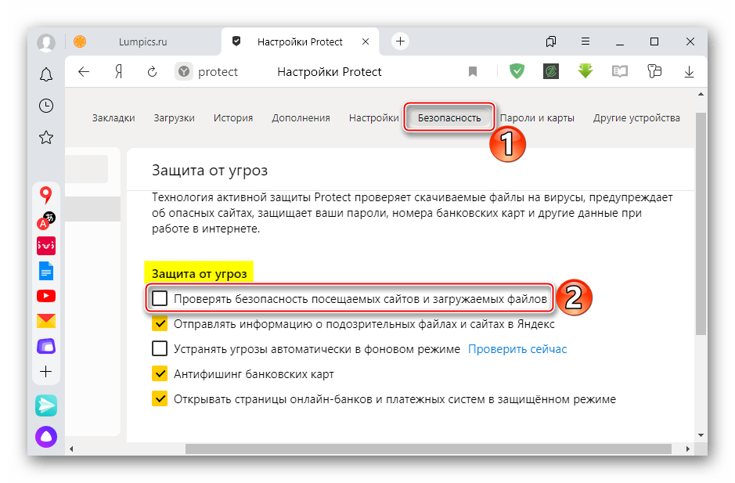Open the Пароли и карты section
735x483 pixels.
537,118
